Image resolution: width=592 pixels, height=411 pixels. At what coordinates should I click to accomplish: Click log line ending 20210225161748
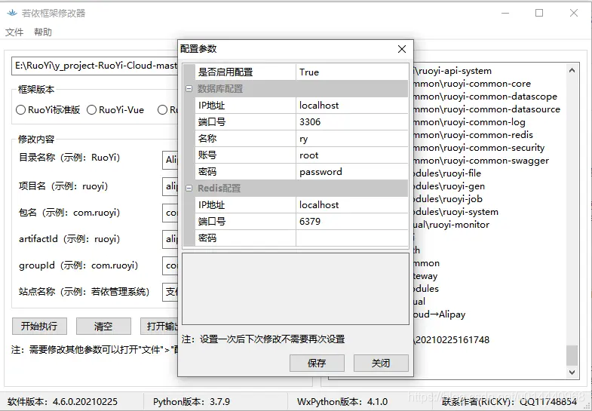coord(452,340)
